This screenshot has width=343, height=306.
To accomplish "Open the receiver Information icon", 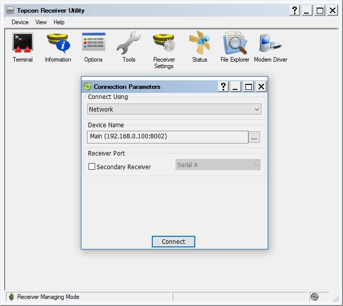I will [x=58, y=43].
